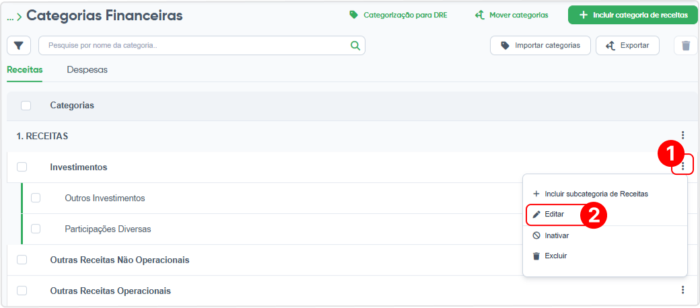Image resolution: width=700 pixels, height=308 pixels.
Task: Click the Investimentos category name
Action: point(79,167)
